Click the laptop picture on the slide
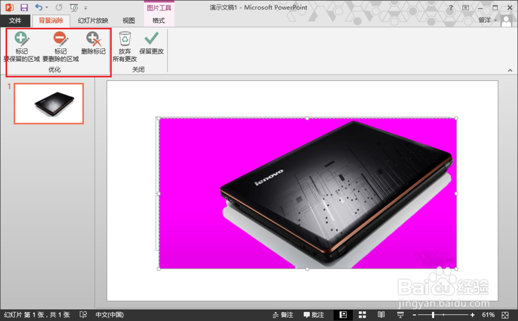518x321 pixels. (x=308, y=193)
